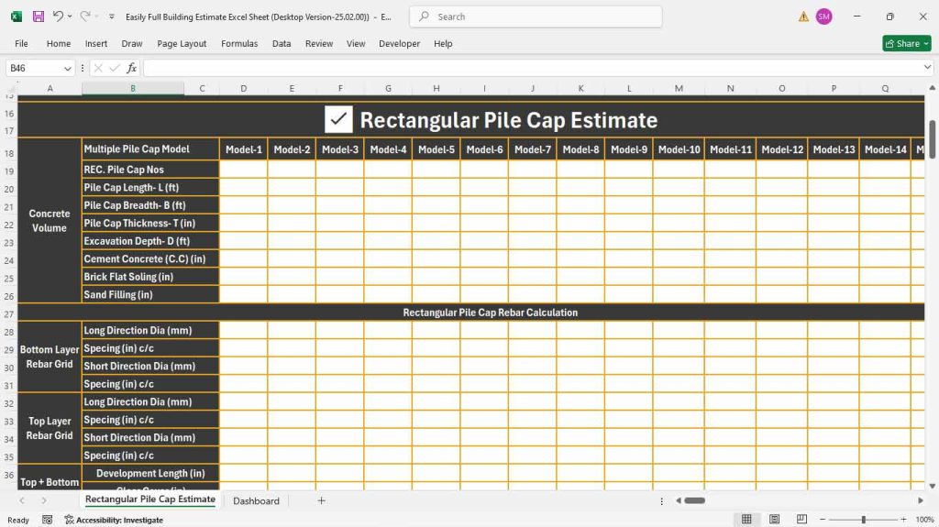The height and width of the screenshot is (527, 939).
Task: Click the Redo arrow icon
Action: [85, 16]
